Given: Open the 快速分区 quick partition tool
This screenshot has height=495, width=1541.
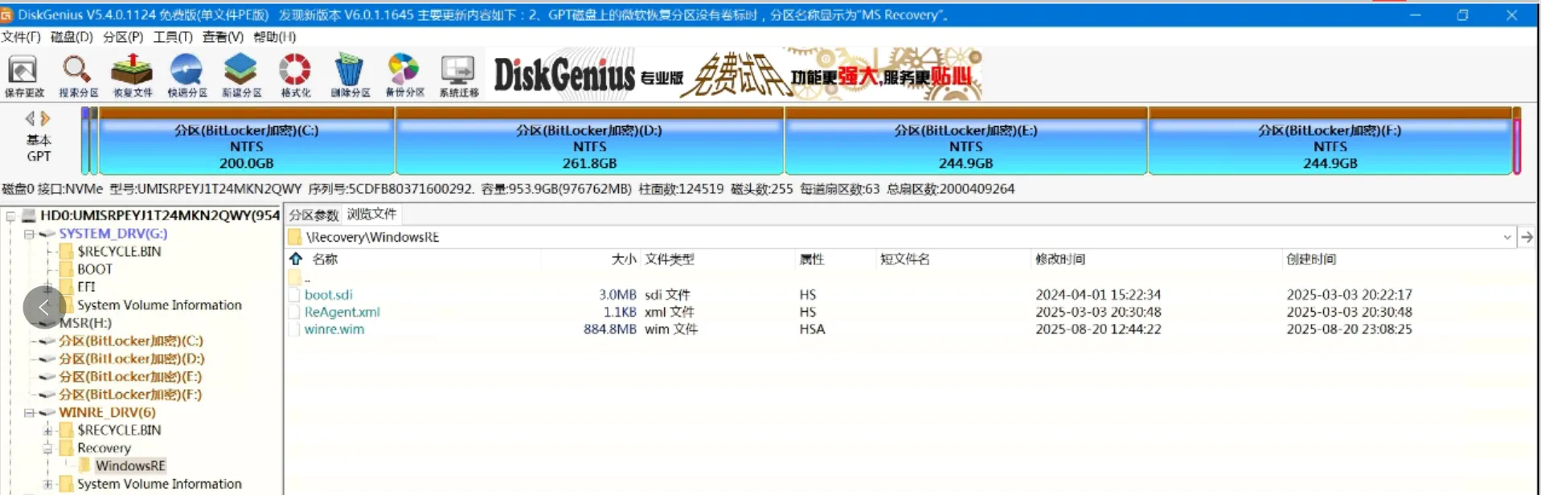Looking at the screenshot, I should click(x=186, y=76).
